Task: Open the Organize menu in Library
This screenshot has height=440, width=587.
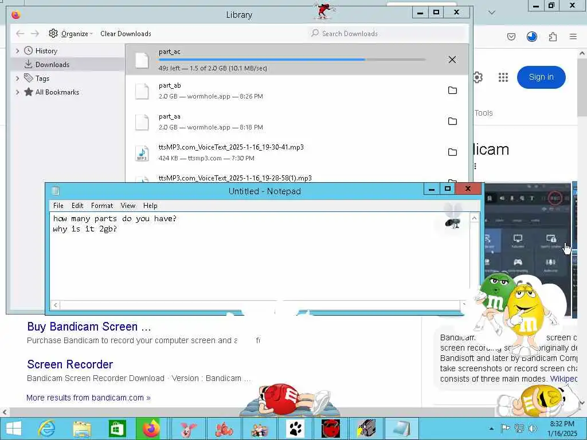Action: pos(71,34)
